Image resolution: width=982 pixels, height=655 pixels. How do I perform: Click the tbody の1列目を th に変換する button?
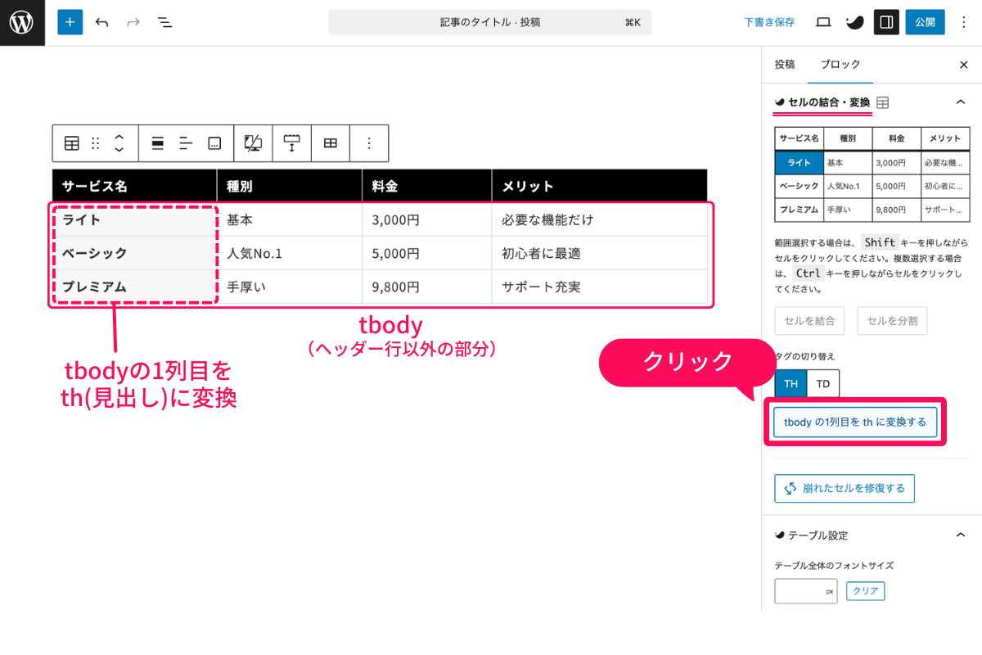coord(856,422)
